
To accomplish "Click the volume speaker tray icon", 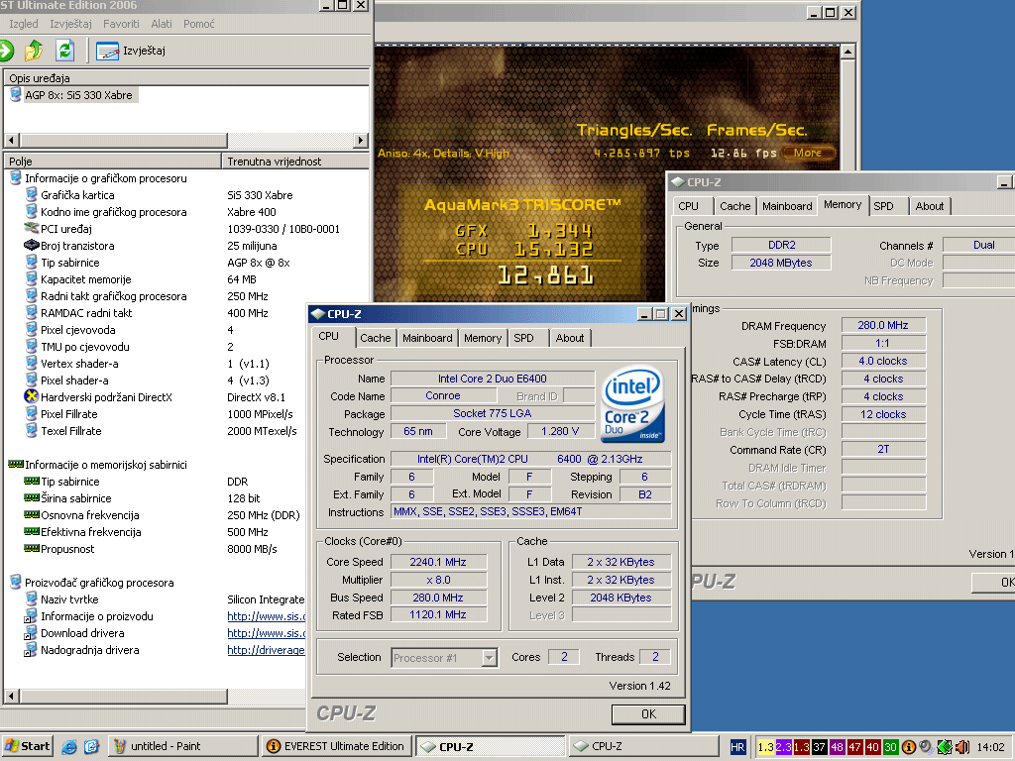I will (962, 747).
